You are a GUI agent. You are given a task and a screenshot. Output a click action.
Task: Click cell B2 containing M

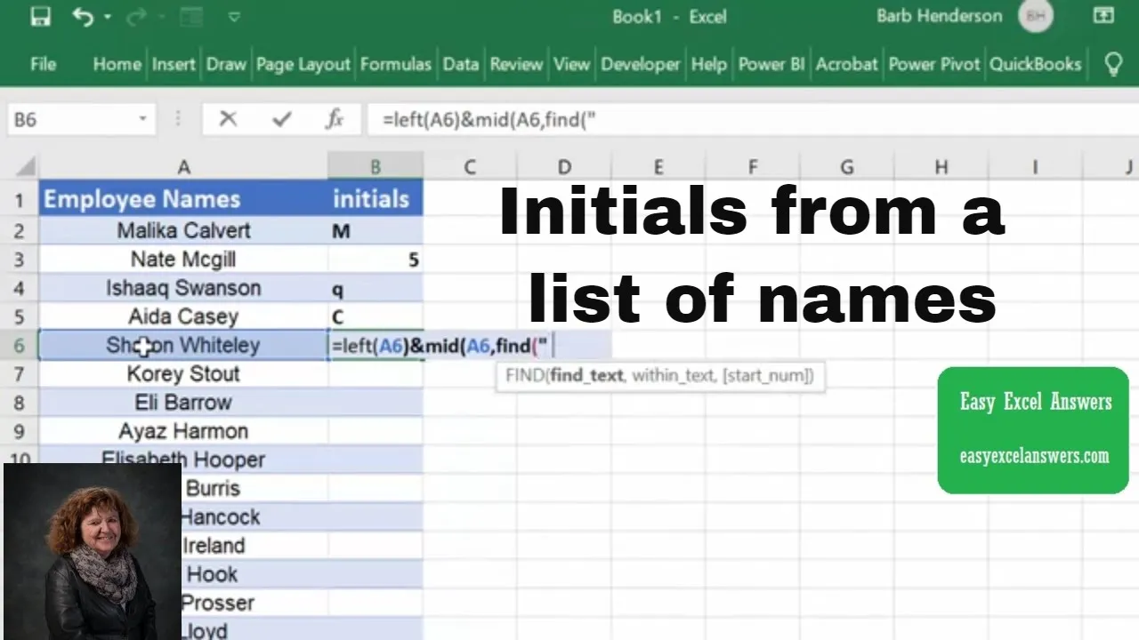(376, 230)
